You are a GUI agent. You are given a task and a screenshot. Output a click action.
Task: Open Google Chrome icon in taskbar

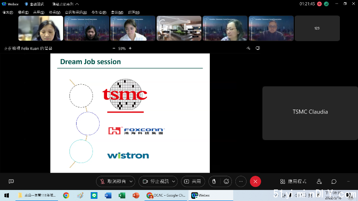[x=66, y=195]
